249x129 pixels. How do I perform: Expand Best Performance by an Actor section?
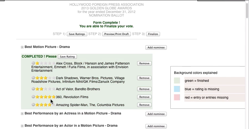[x=22, y=126]
